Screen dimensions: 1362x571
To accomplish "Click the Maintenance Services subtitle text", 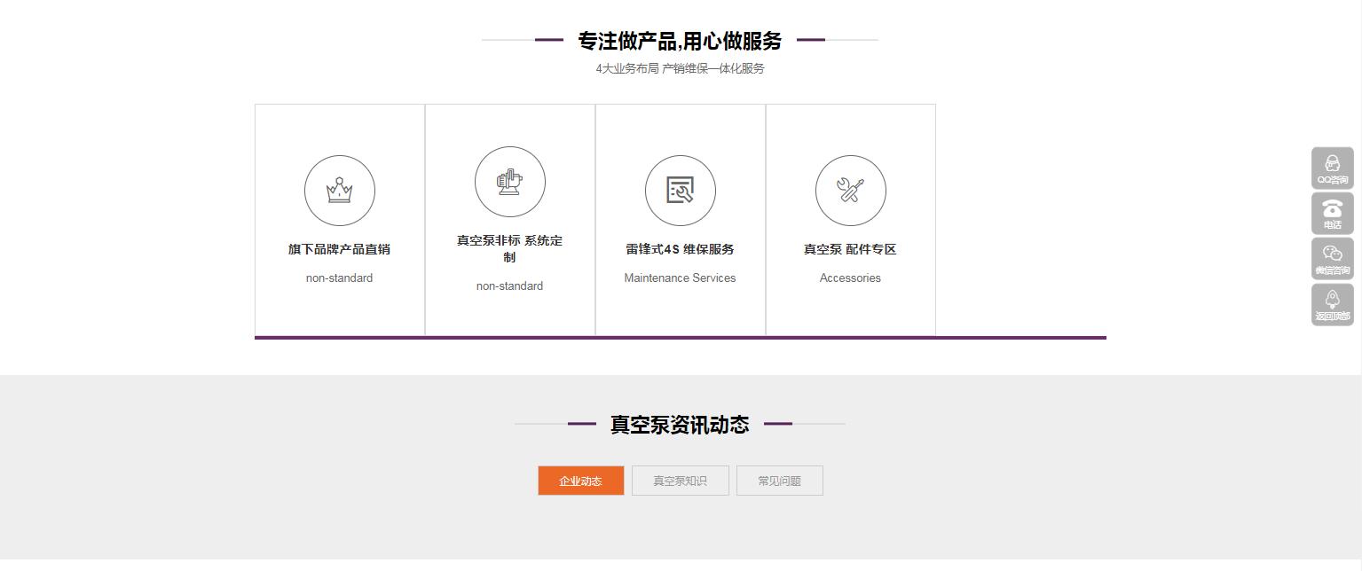I will pyautogui.click(x=680, y=278).
